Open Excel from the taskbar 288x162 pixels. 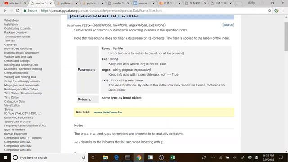coord(173,157)
